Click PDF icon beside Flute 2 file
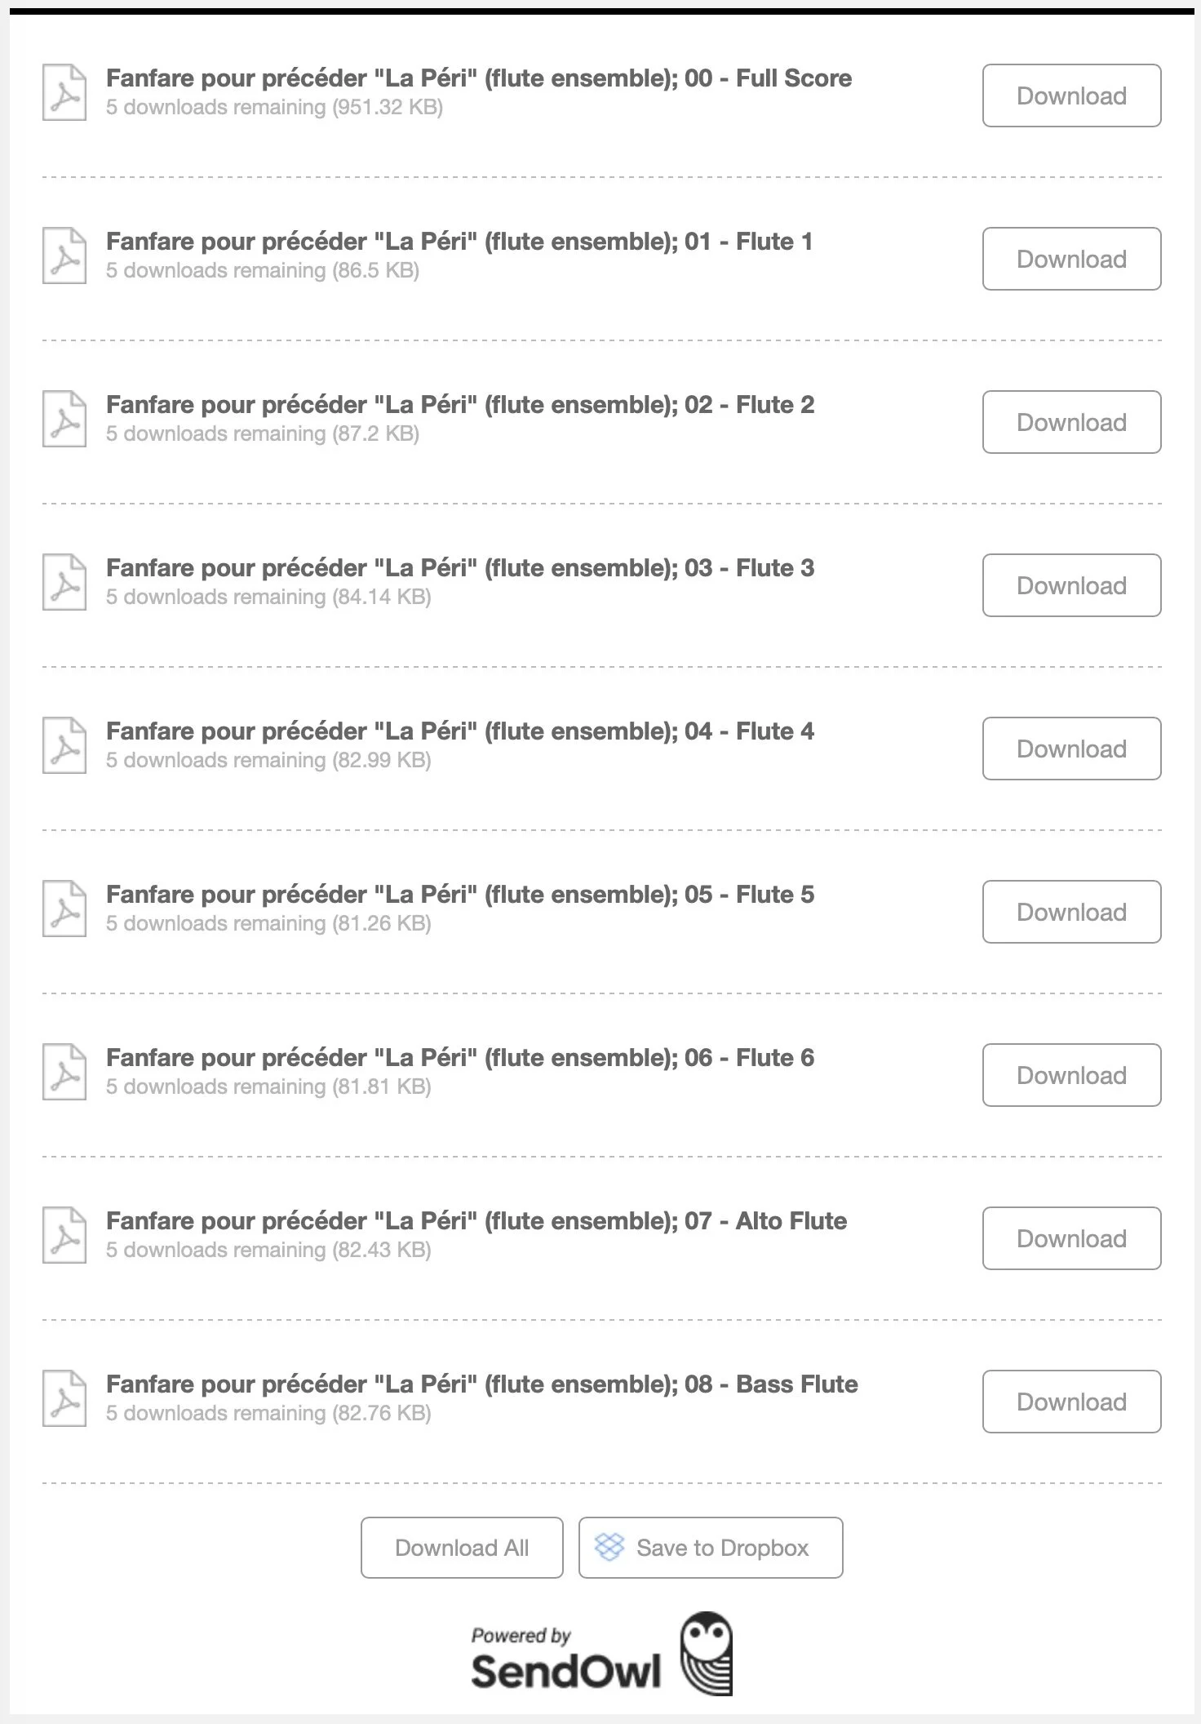This screenshot has width=1201, height=1724. (x=64, y=419)
